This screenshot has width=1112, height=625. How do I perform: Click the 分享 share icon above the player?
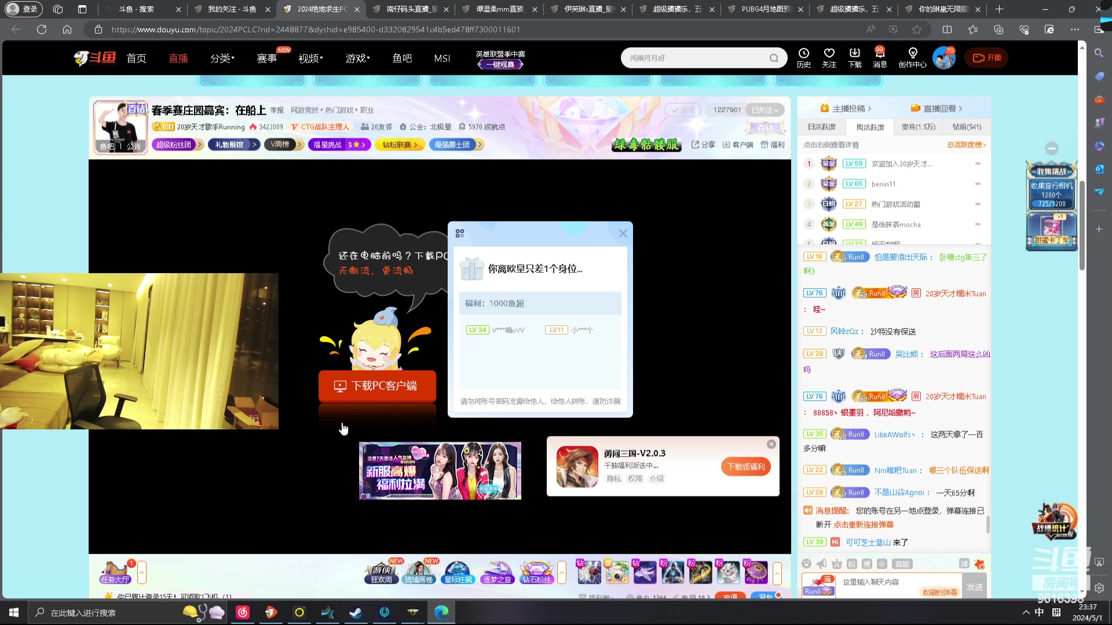[703, 145]
